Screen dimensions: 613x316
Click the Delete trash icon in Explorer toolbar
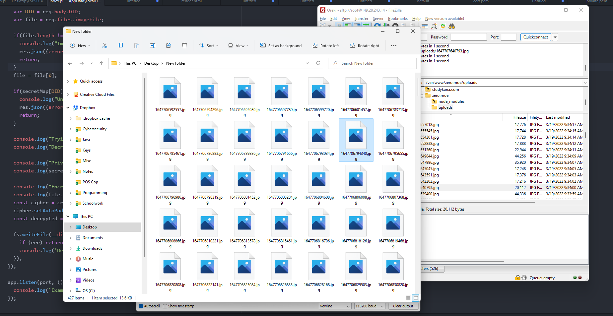[184, 45]
